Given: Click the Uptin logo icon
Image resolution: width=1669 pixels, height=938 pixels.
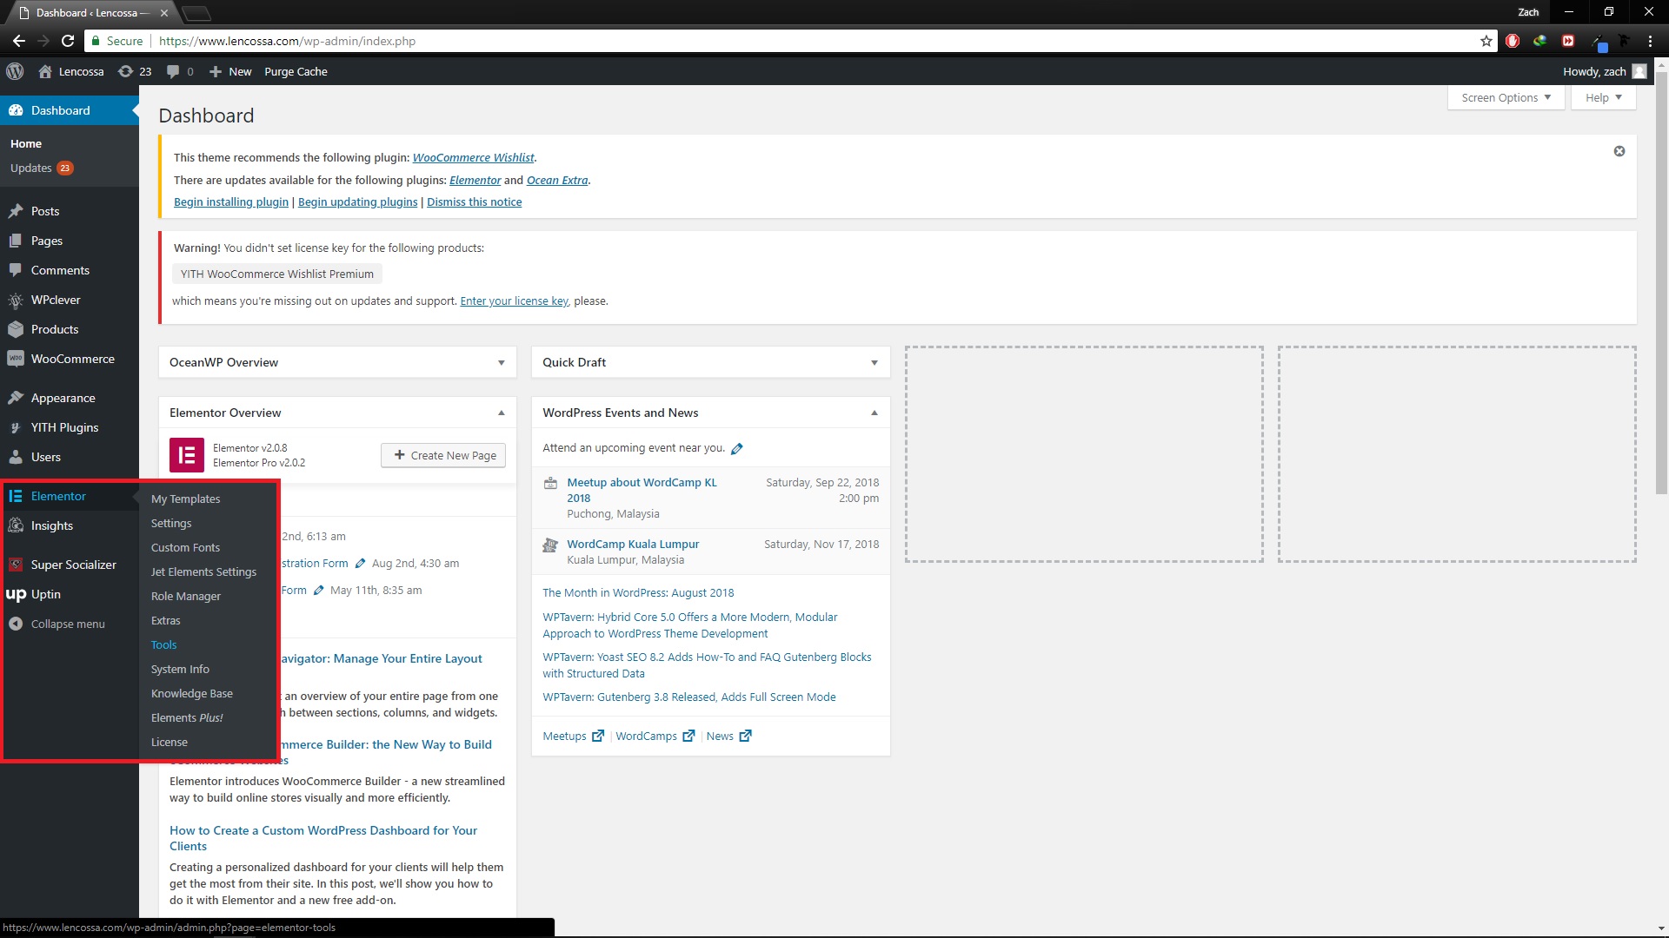Looking at the screenshot, I should click(16, 594).
